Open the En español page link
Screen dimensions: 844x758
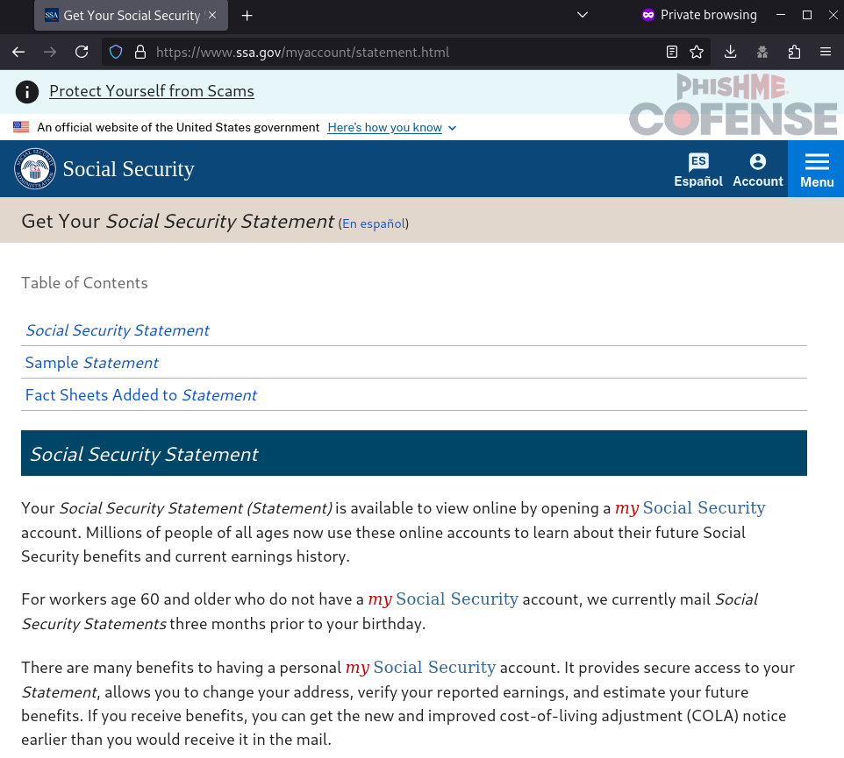pos(373,223)
